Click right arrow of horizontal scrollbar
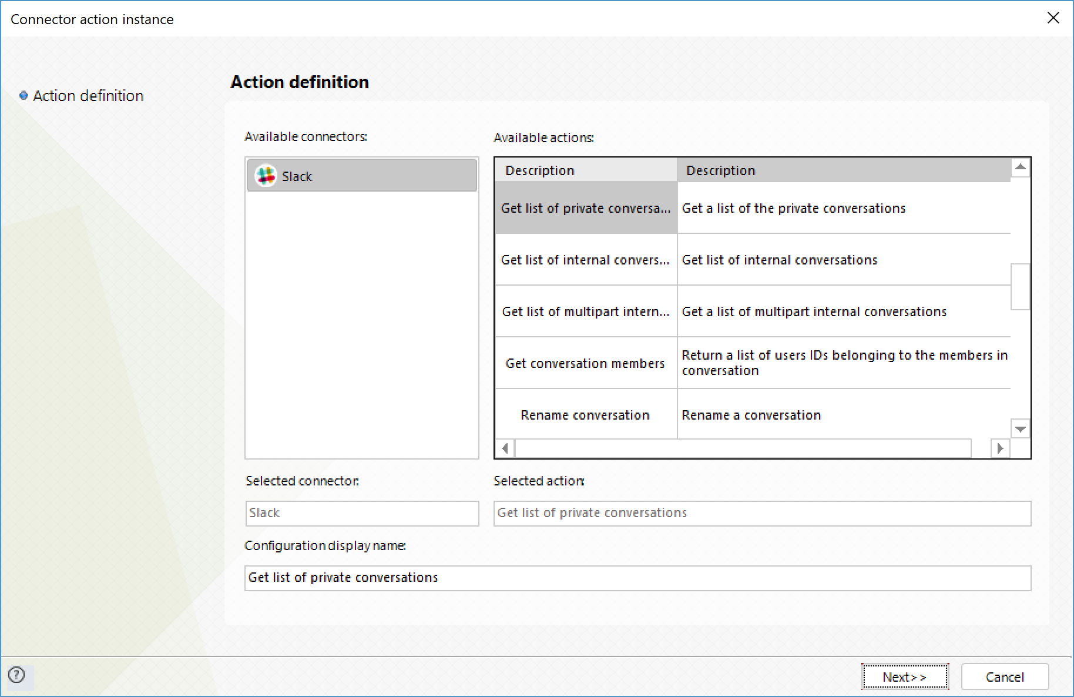The height and width of the screenshot is (697, 1074). pyautogui.click(x=1000, y=448)
